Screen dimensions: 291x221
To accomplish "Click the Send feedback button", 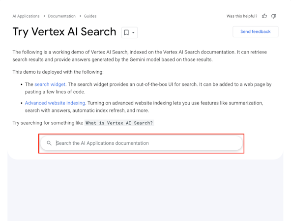I will tap(256, 31).
